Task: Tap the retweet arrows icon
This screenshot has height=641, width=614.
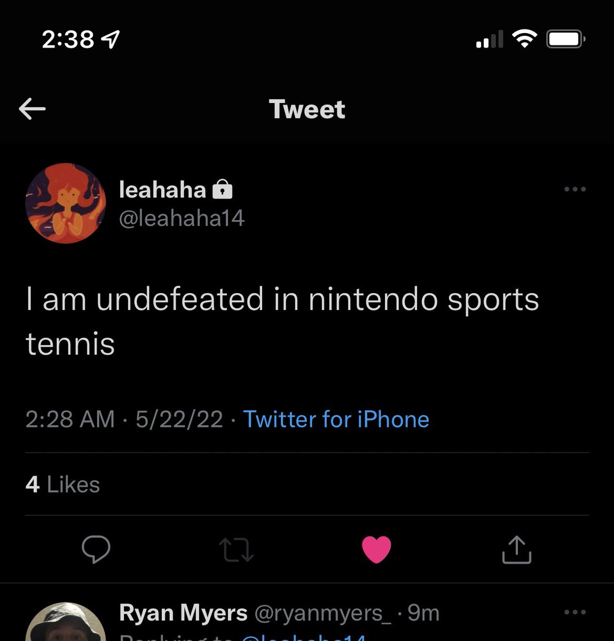Action: click(x=237, y=550)
